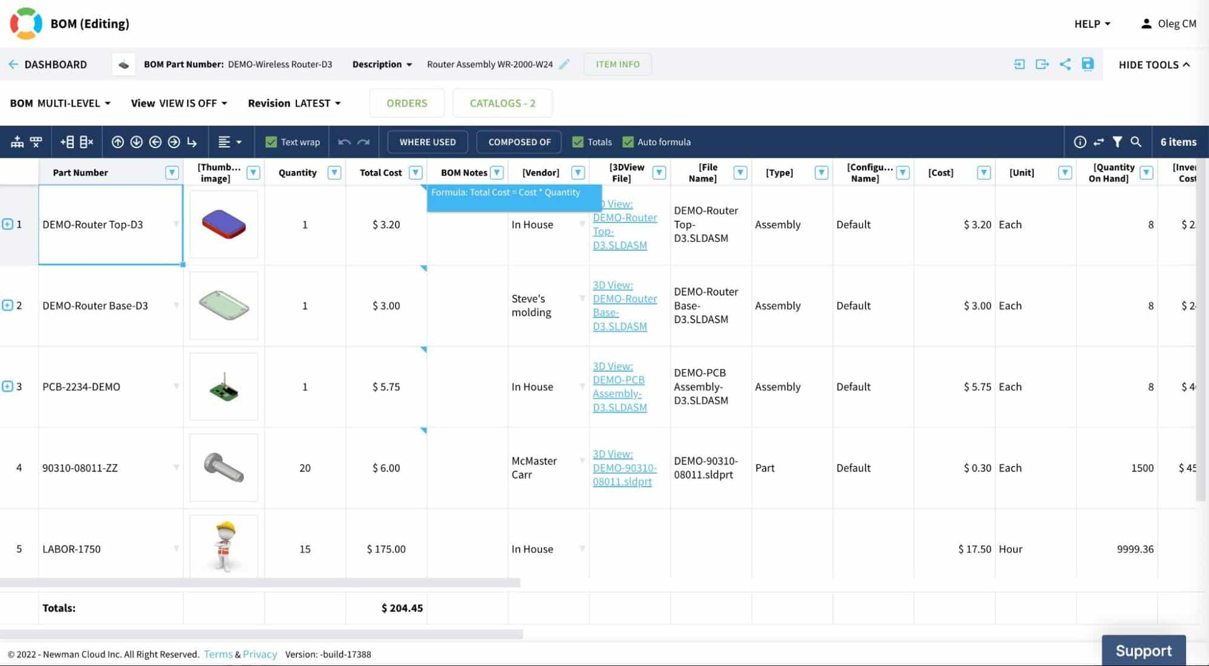Click the router thumbnail beside BOM Part Number
1209x666 pixels.
pos(123,64)
